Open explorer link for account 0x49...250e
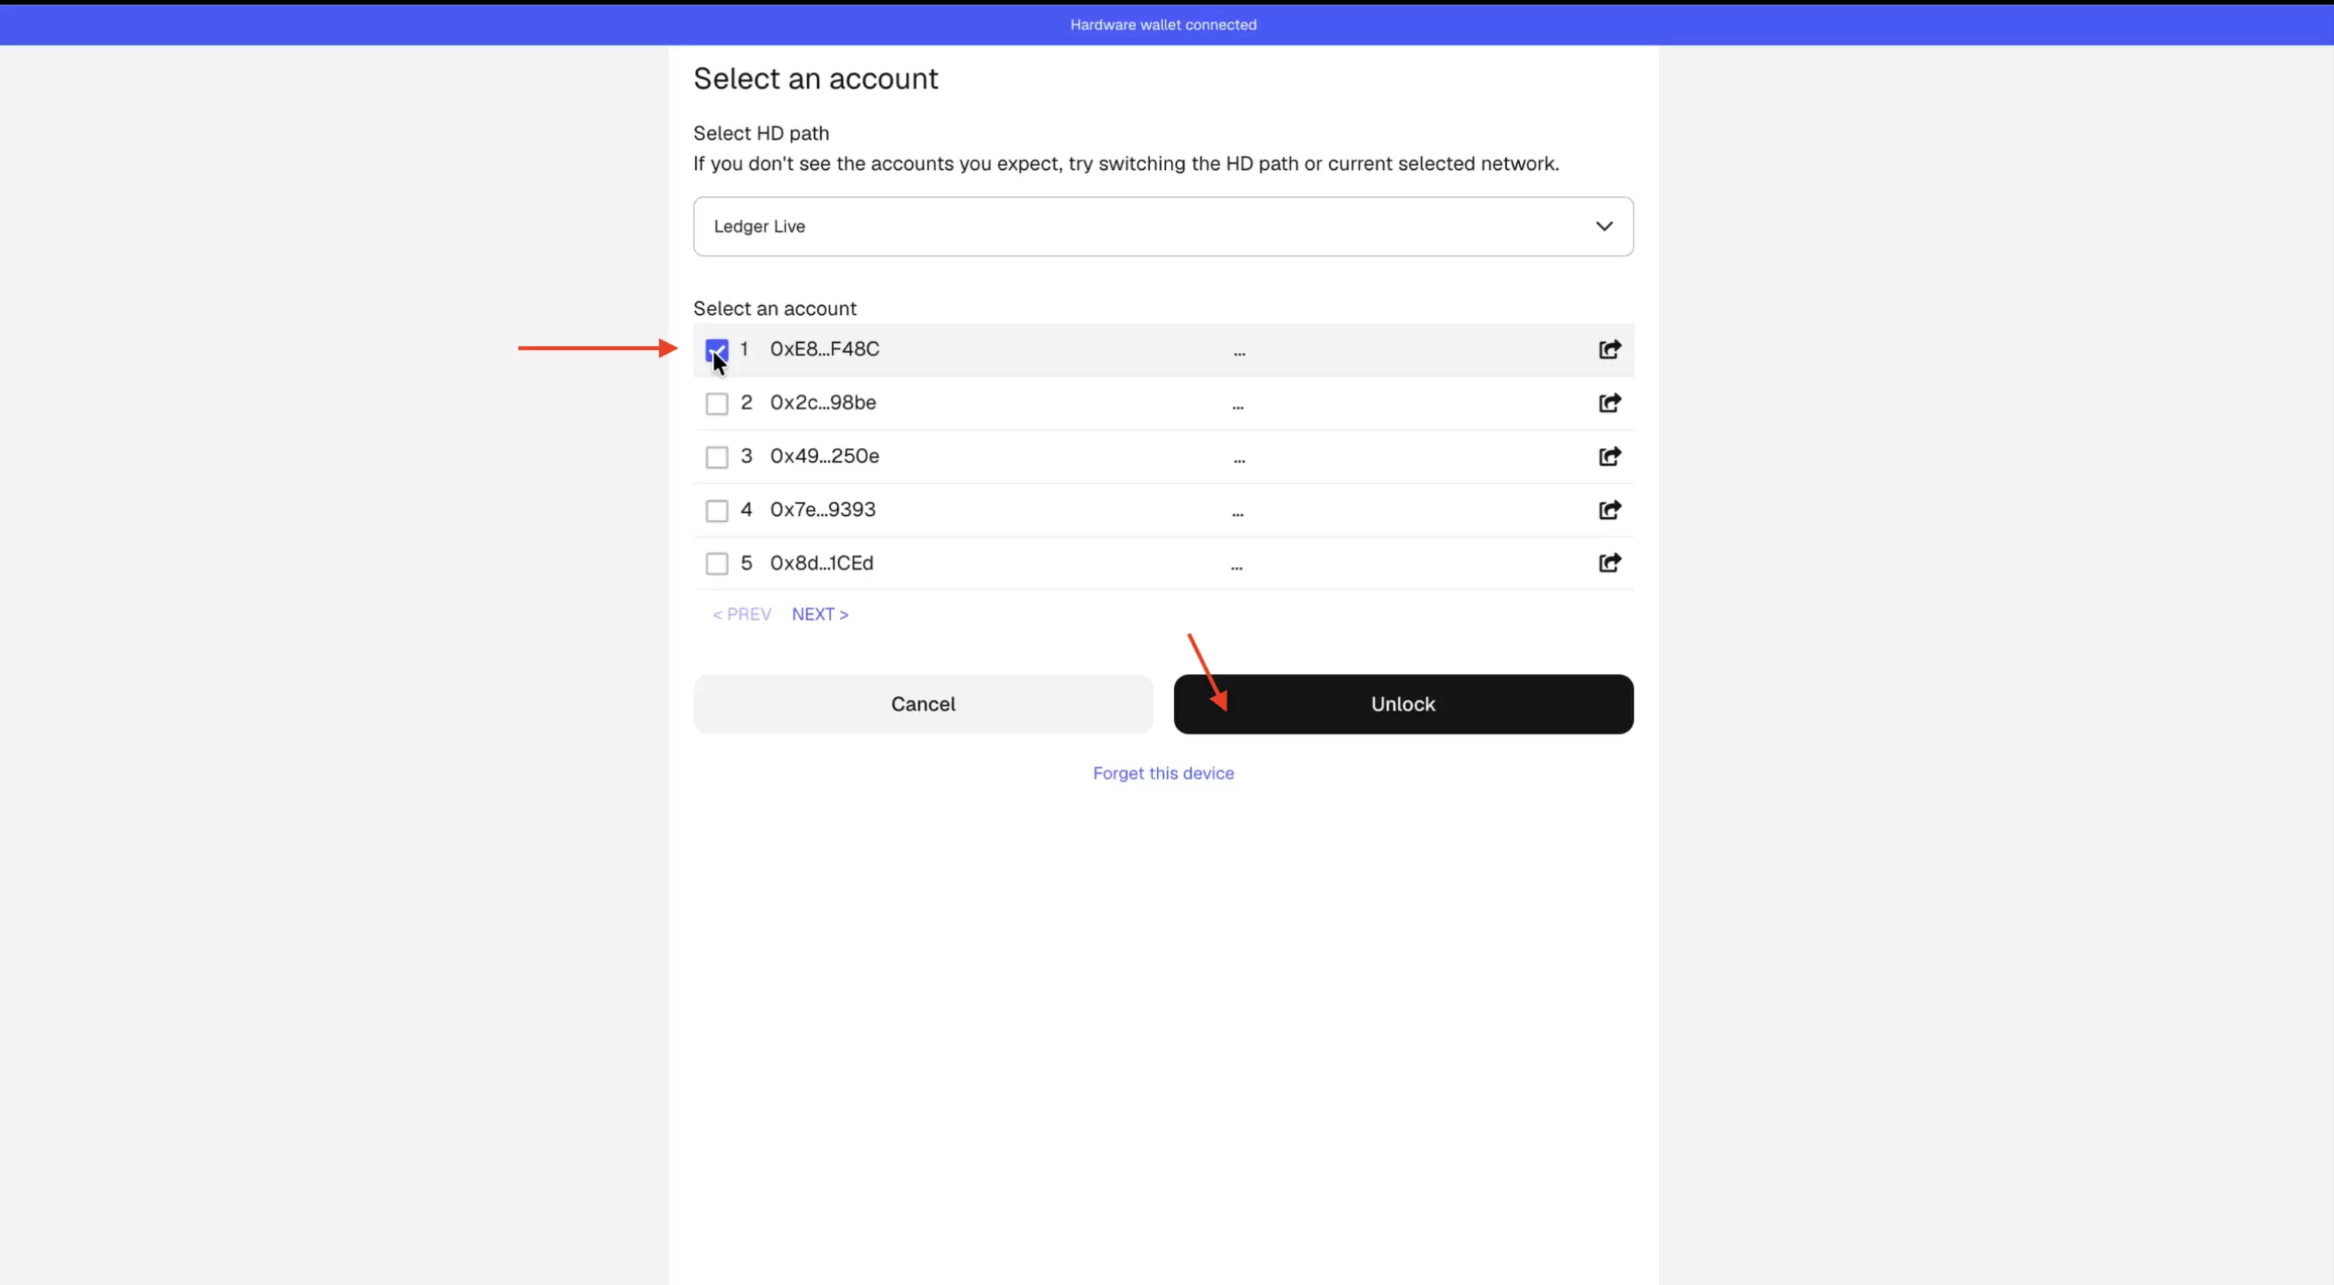This screenshot has width=2334, height=1285. tap(1609, 456)
